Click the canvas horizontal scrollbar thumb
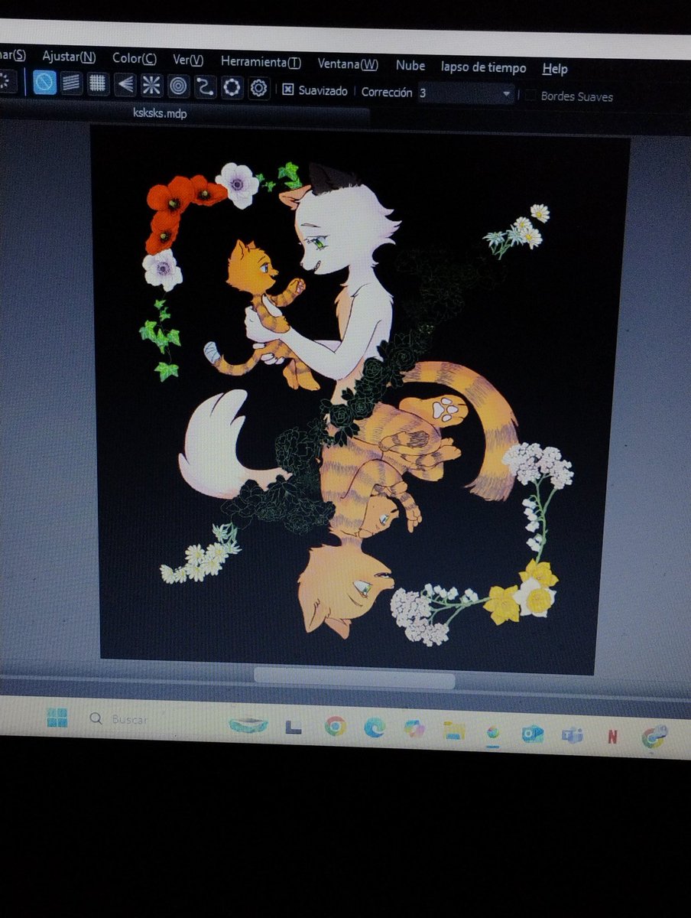The width and height of the screenshot is (691, 918). click(354, 678)
